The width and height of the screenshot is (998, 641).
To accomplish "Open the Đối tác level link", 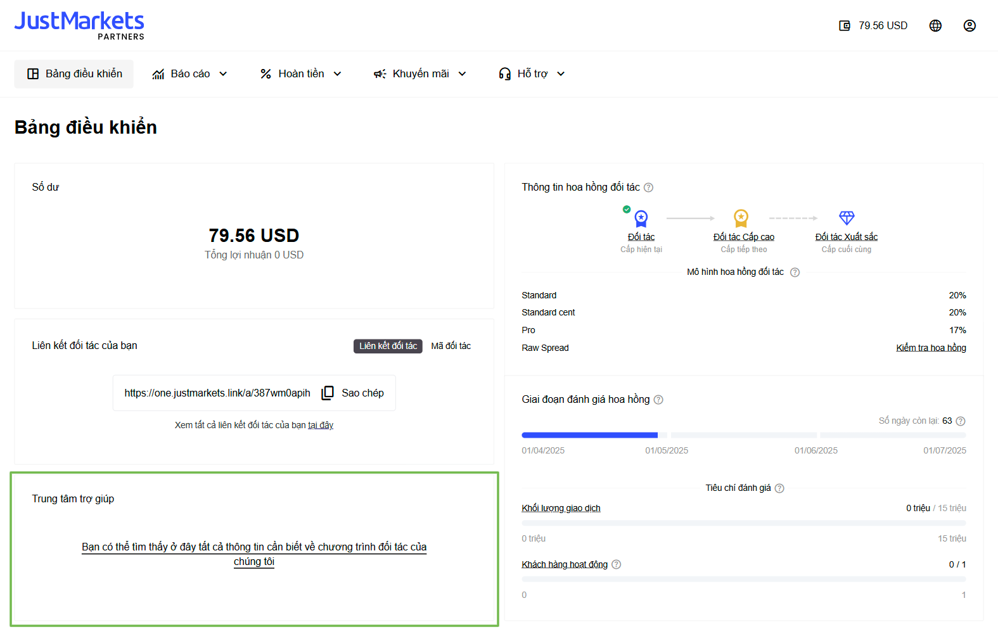I will [x=641, y=237].
